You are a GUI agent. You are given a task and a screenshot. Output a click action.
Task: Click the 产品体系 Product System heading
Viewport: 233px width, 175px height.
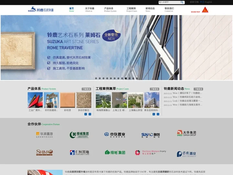tap(42, 89)
